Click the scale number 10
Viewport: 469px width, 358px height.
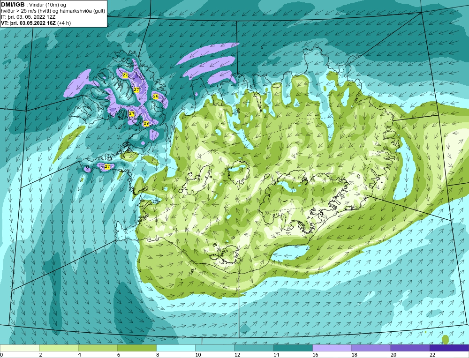(x=198, y=355)
